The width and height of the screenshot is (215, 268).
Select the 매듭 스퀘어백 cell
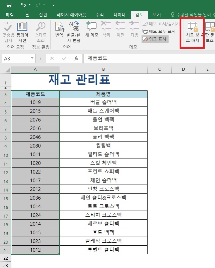pyautogui.click(x=103, y=111)
